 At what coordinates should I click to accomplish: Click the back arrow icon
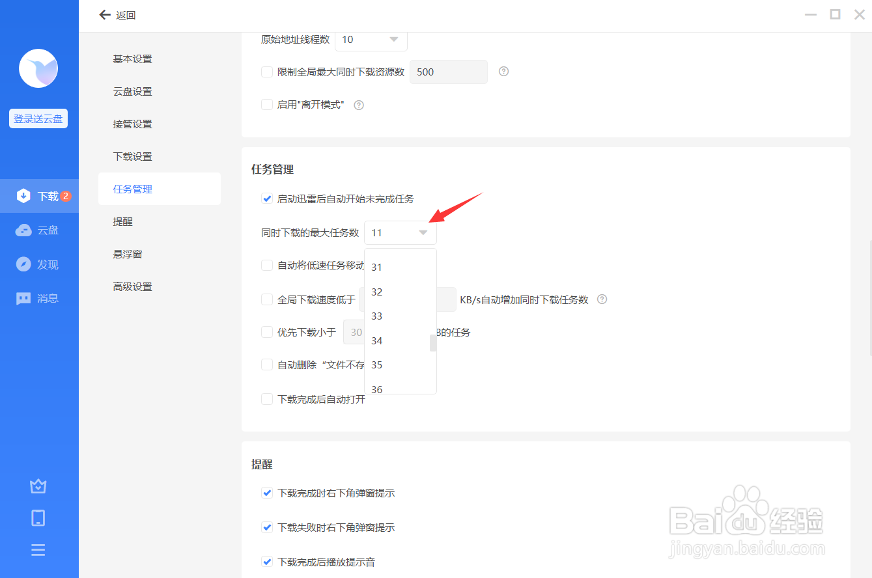click(105, 15)
